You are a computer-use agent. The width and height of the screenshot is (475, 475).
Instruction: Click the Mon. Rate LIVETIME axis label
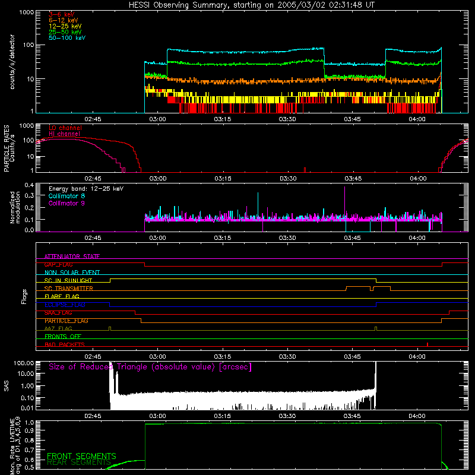tap(15, 445)
